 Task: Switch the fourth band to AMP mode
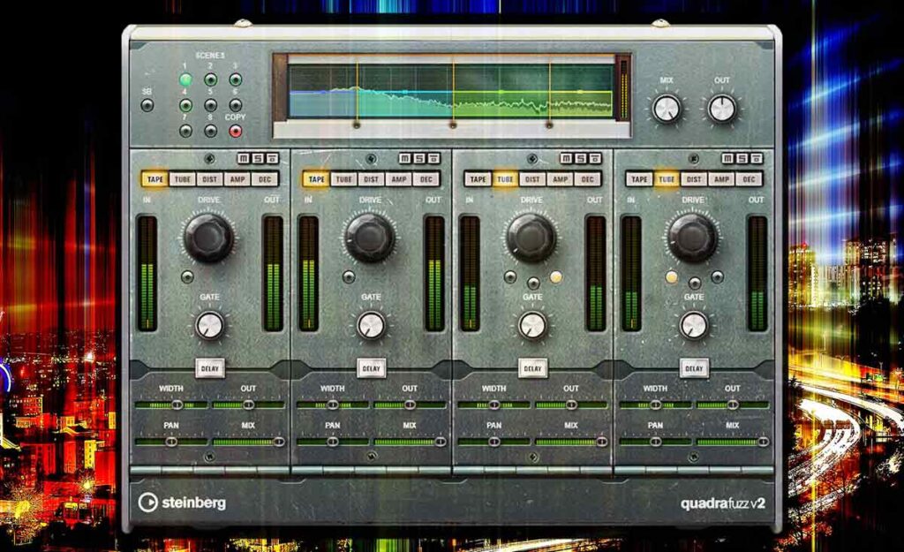coord(721,179)
